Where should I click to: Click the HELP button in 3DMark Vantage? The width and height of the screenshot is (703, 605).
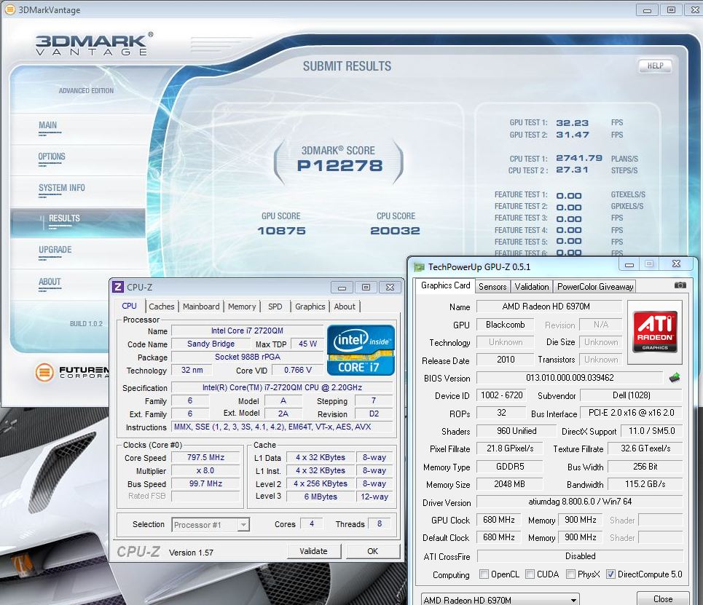[x=655, y=66]
